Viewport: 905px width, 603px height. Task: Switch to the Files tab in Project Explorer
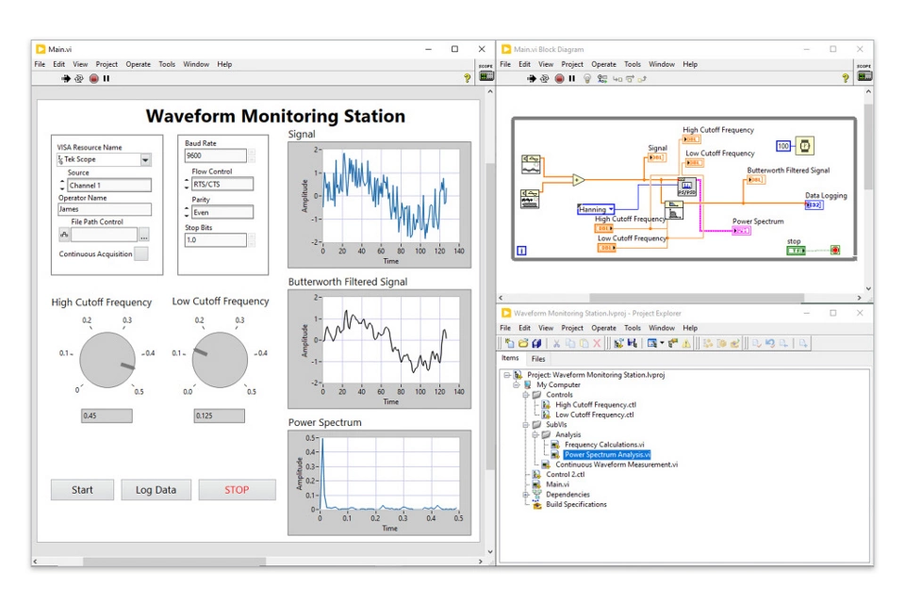point(538,359)
